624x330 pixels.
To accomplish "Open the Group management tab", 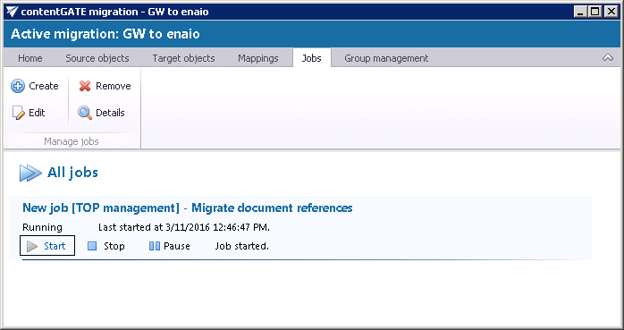I will click(x=386, y=58).
